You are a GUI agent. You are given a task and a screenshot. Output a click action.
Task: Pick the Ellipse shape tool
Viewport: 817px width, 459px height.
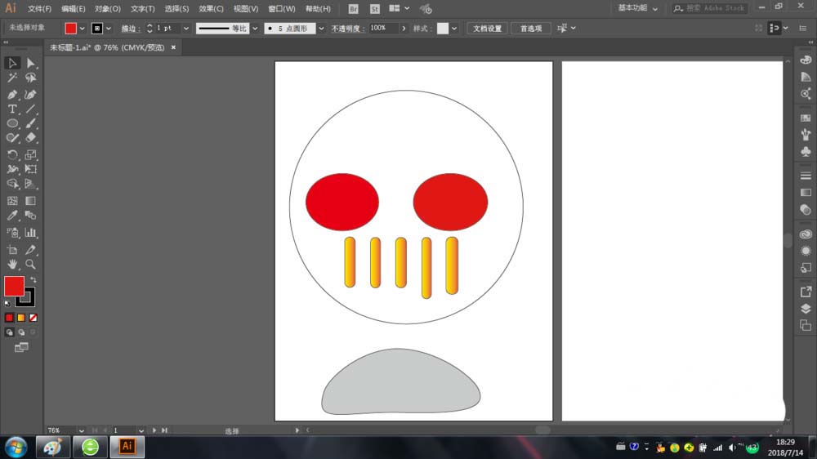(x=12, y=123)
